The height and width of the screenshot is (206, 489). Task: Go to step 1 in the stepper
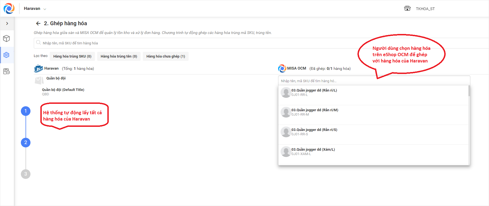pyautogui.click(x=26, y=111)
